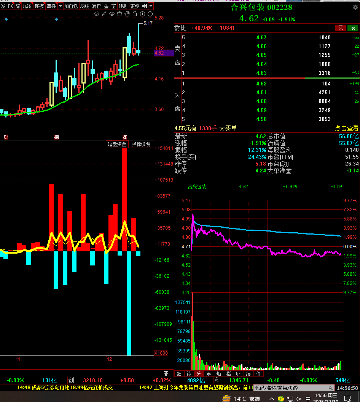The image size is (360, 402).
Task: Open the taskbar notification center icon
Action: (347, 399)
